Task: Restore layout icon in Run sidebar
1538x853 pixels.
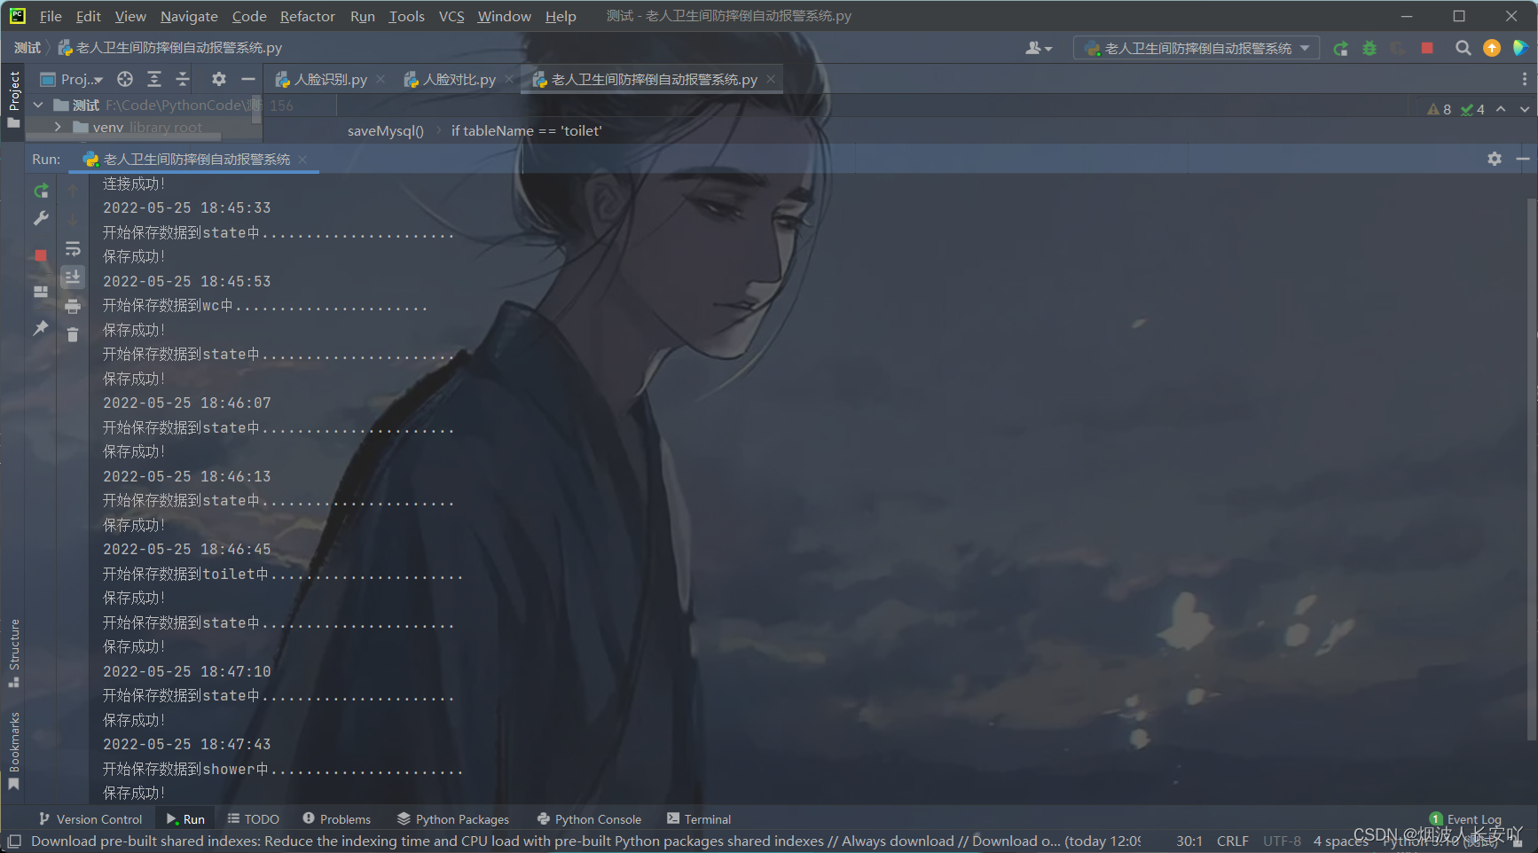Action: [x=41, y=292]
